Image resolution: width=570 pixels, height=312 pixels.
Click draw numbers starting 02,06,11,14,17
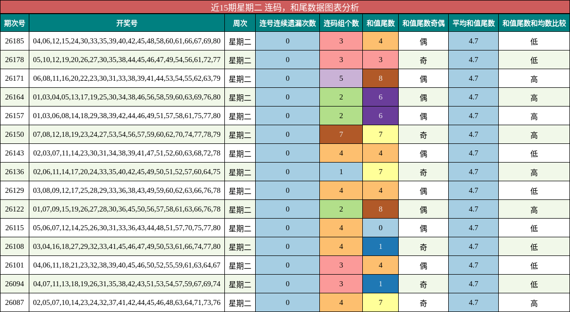[x=127, y=172]
